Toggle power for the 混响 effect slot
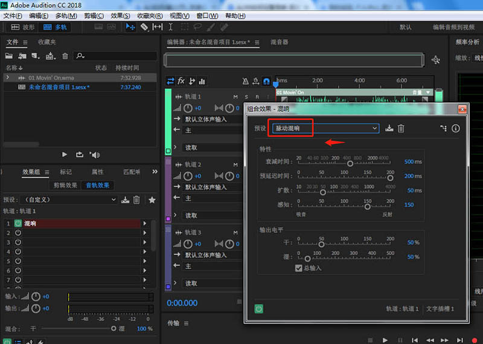The image size is (483, 344). pos(18,224)
